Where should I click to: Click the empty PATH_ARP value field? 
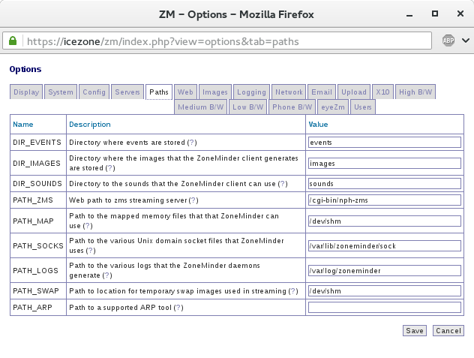[x=385, y=307]
